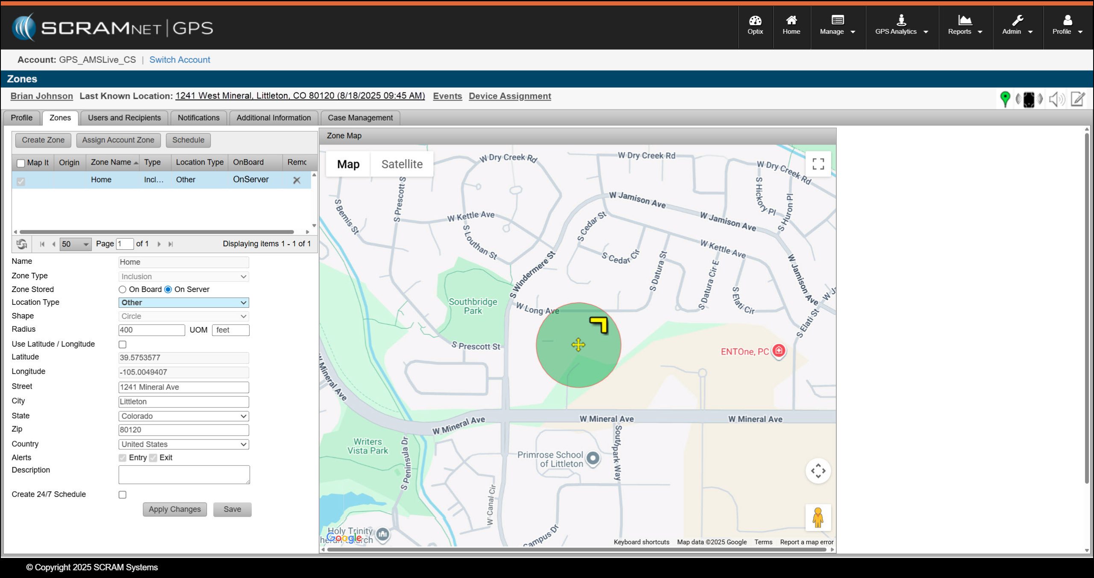1094x578 pixels.
Task: Select the On Board radio button
Action: [x=123, y=289]
